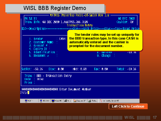Click the Left Click to Continue button
161x121 pixels.
click(x=128, y=106)
